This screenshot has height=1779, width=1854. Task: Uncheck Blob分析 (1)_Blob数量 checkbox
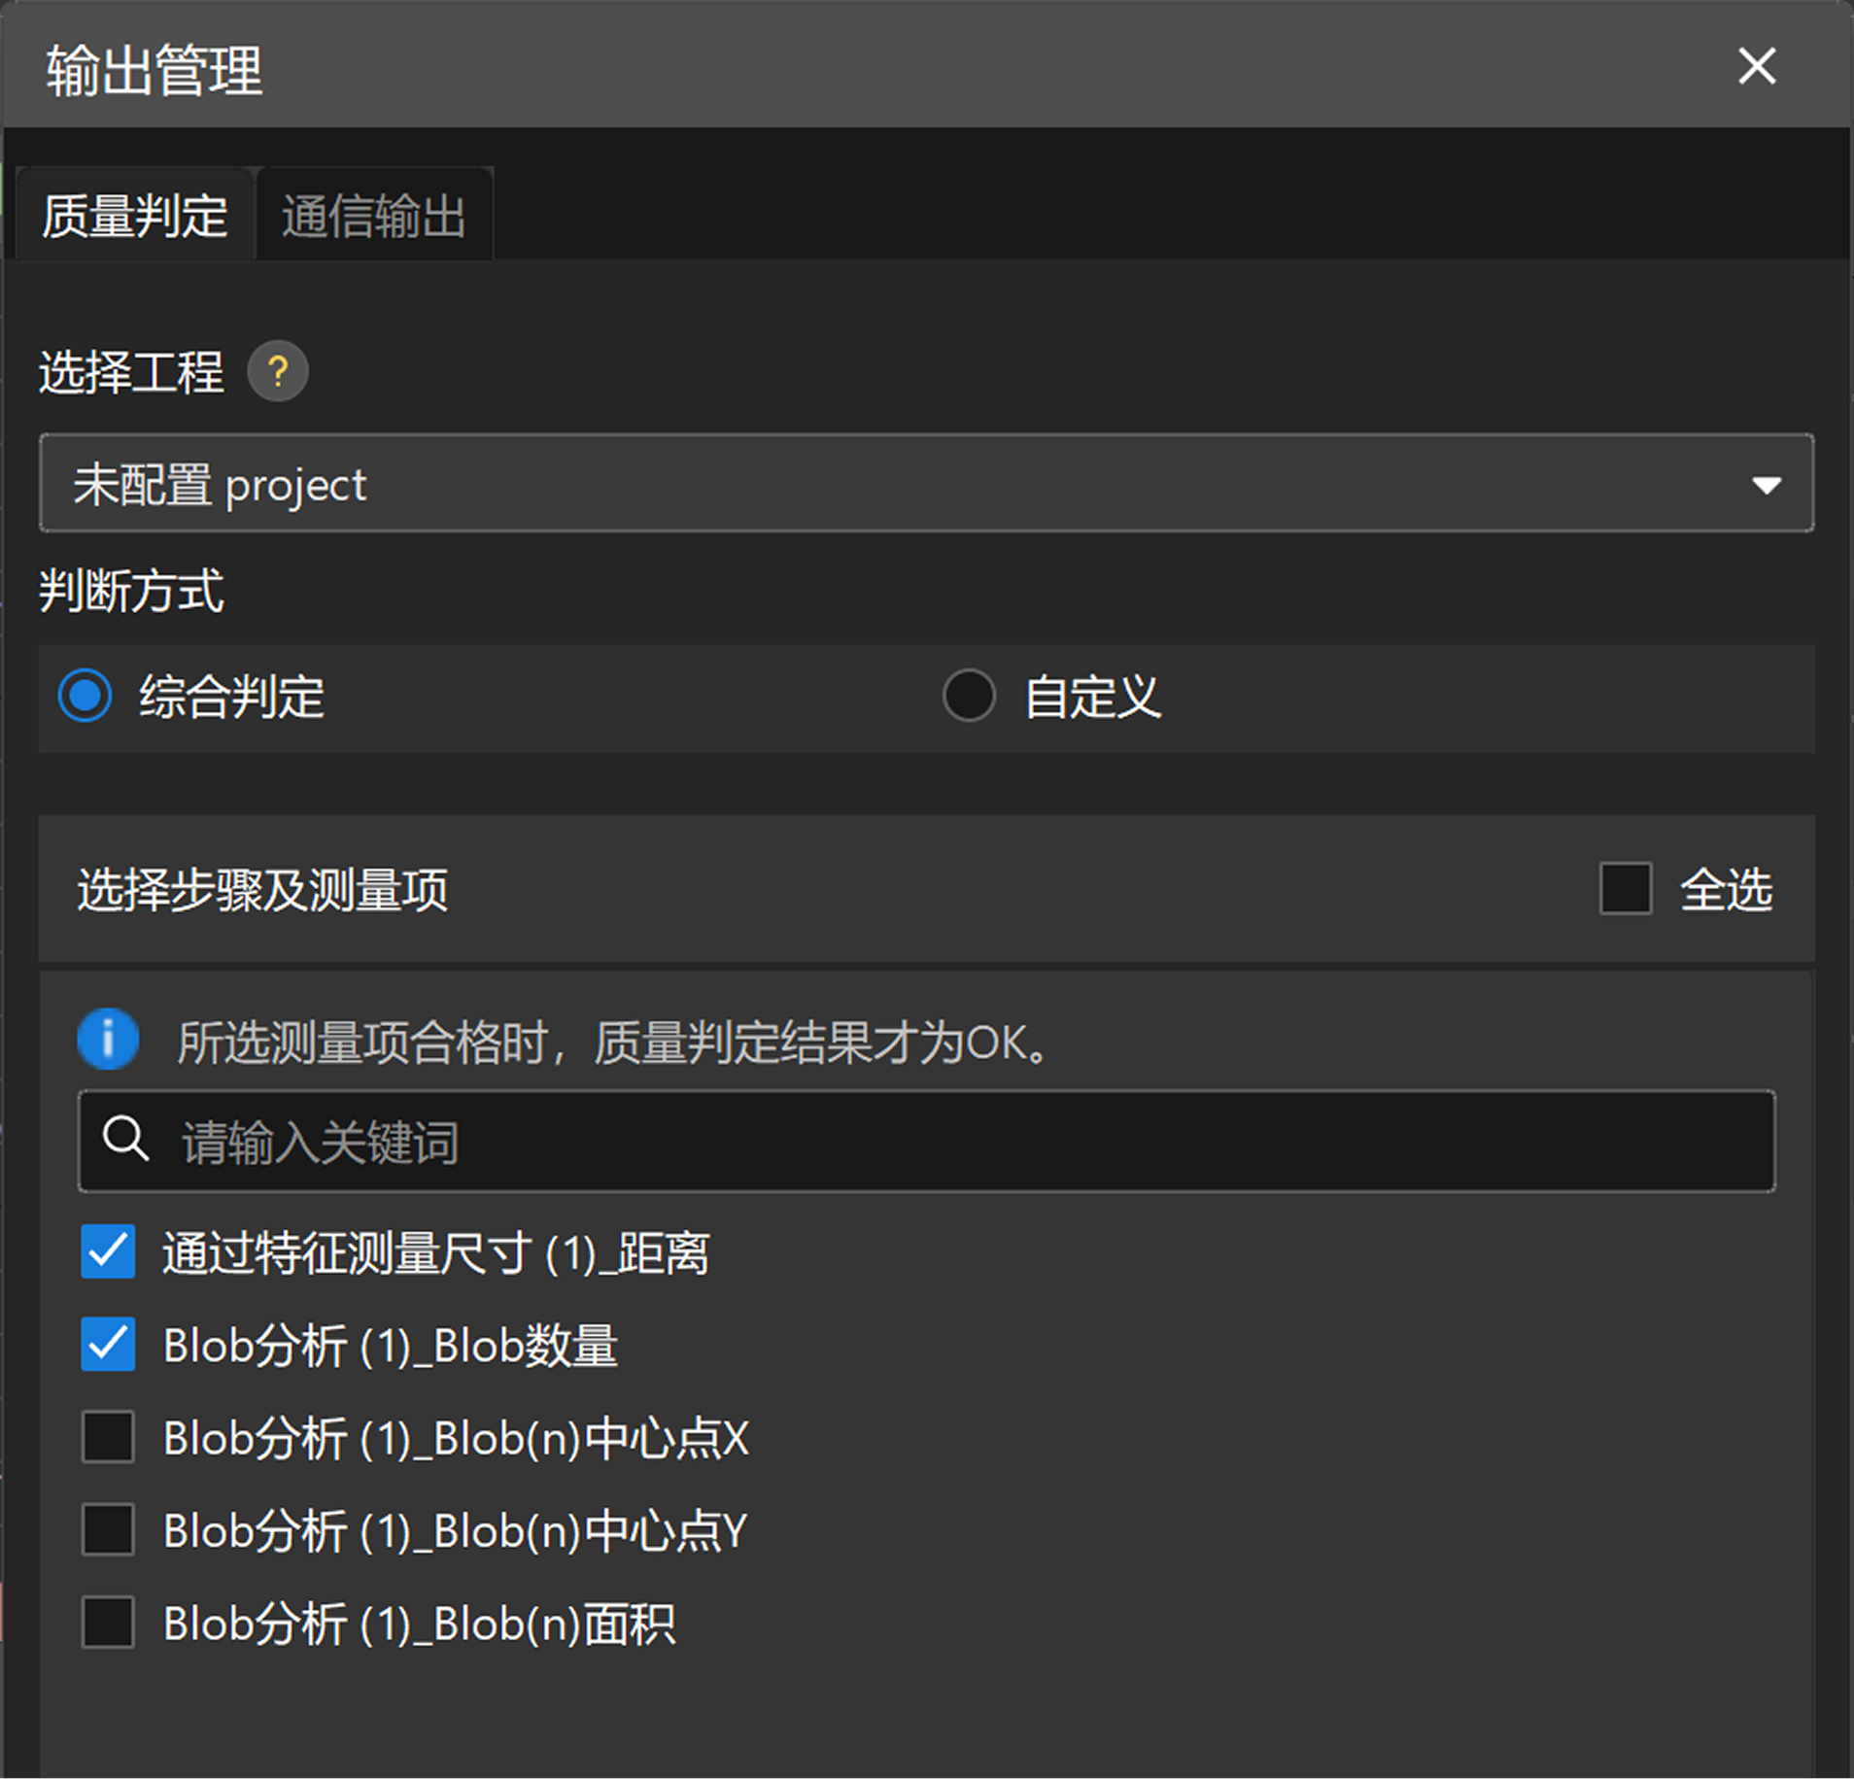point(108,1345)
